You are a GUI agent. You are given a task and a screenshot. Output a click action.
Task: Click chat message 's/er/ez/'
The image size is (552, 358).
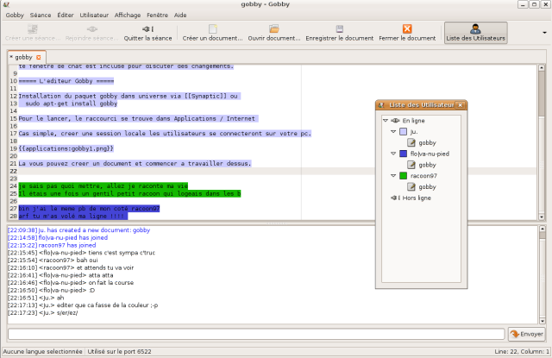click(x=43, y=312)
